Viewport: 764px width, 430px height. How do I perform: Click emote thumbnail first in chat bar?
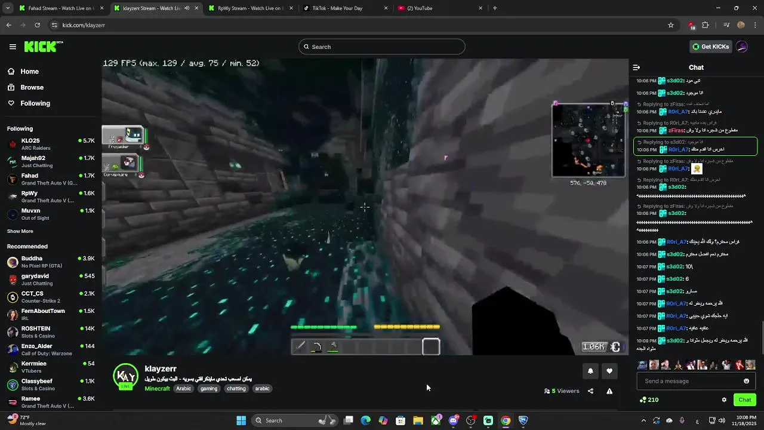click(x=642, y=365)
